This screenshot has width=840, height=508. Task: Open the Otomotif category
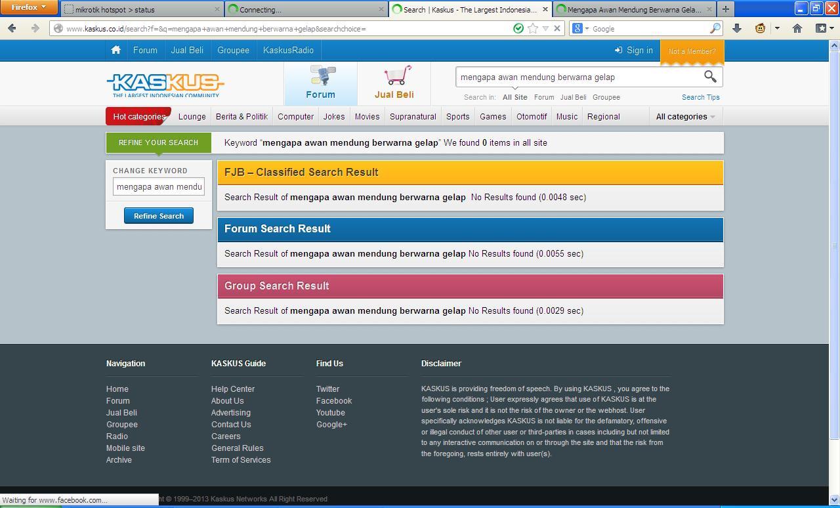531,116
